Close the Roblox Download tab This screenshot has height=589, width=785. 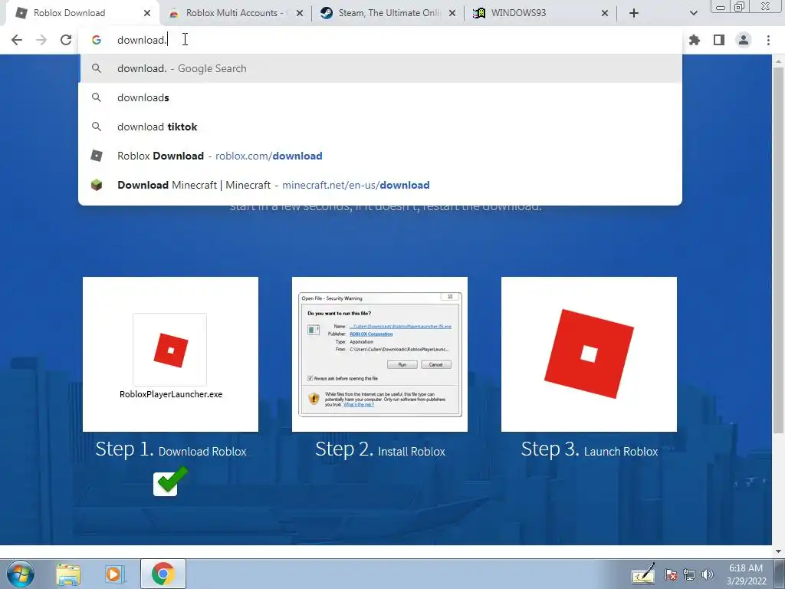point(147,14)
